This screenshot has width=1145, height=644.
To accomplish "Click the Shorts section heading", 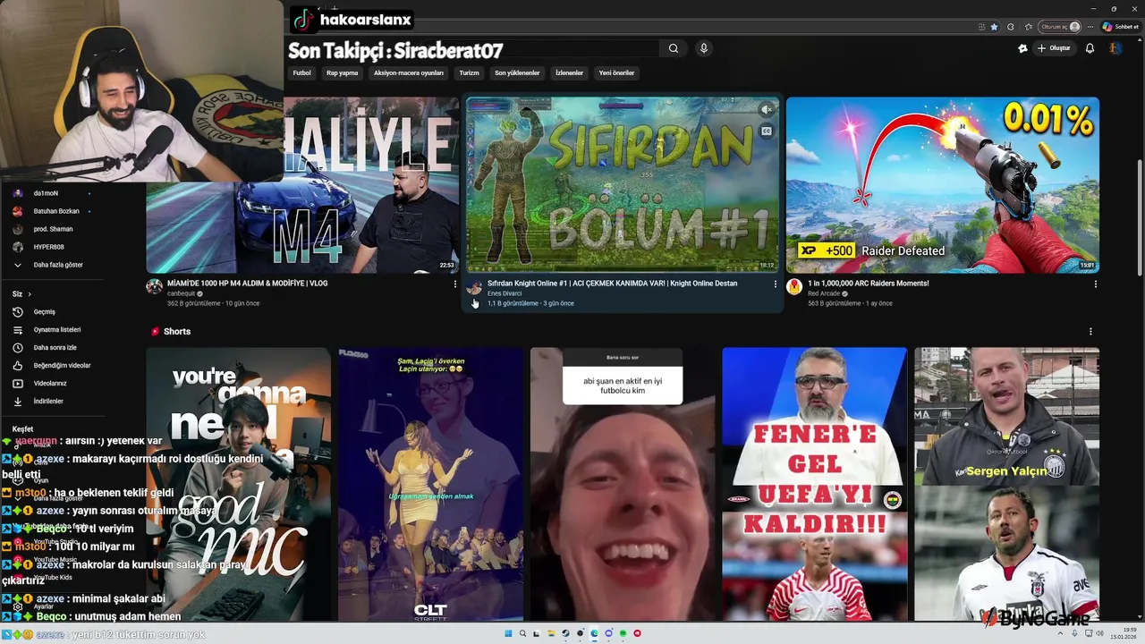I will (176, 331).
